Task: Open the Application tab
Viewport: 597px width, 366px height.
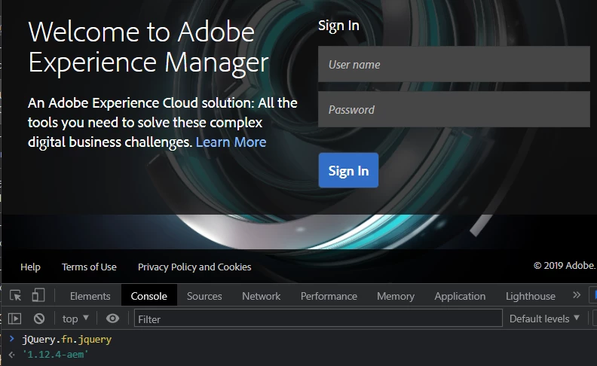Action: (460, 296)
